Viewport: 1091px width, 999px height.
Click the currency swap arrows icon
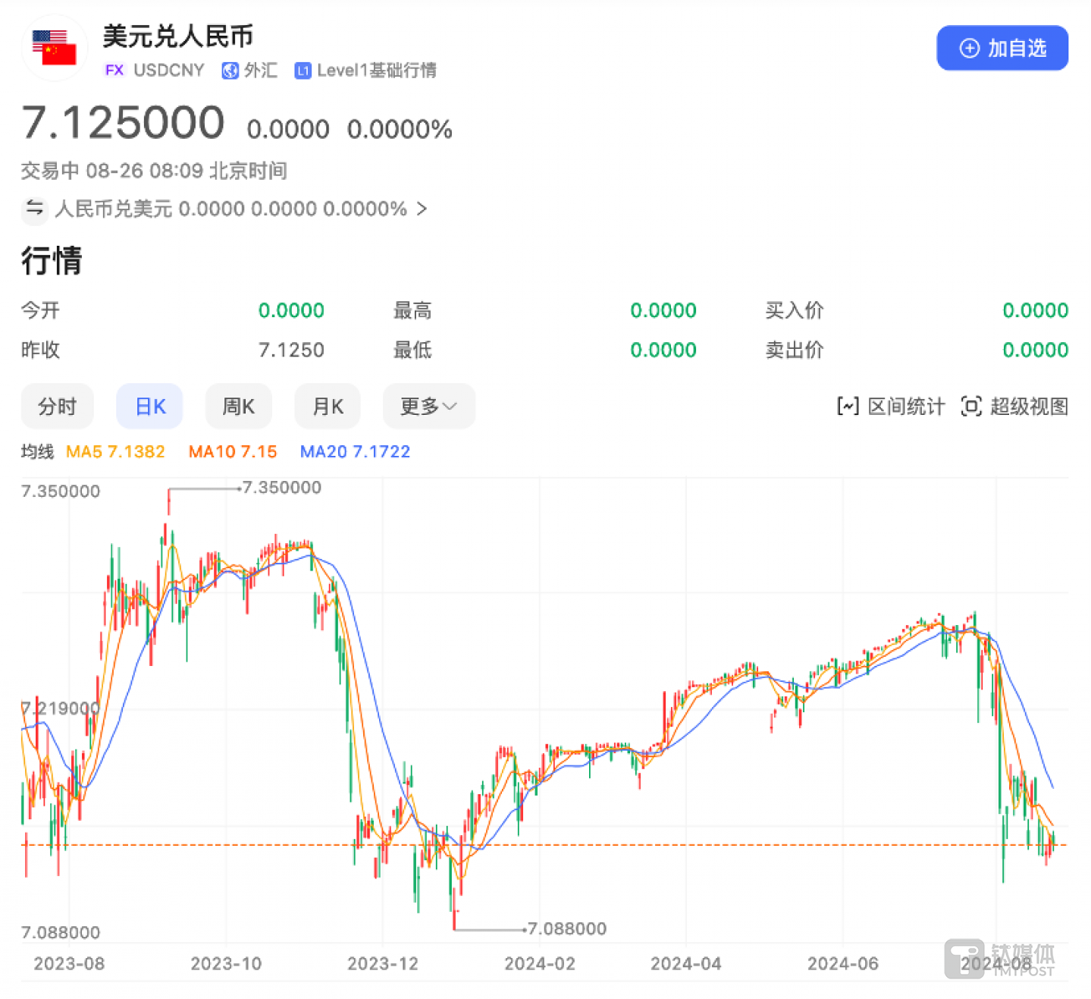35,210
